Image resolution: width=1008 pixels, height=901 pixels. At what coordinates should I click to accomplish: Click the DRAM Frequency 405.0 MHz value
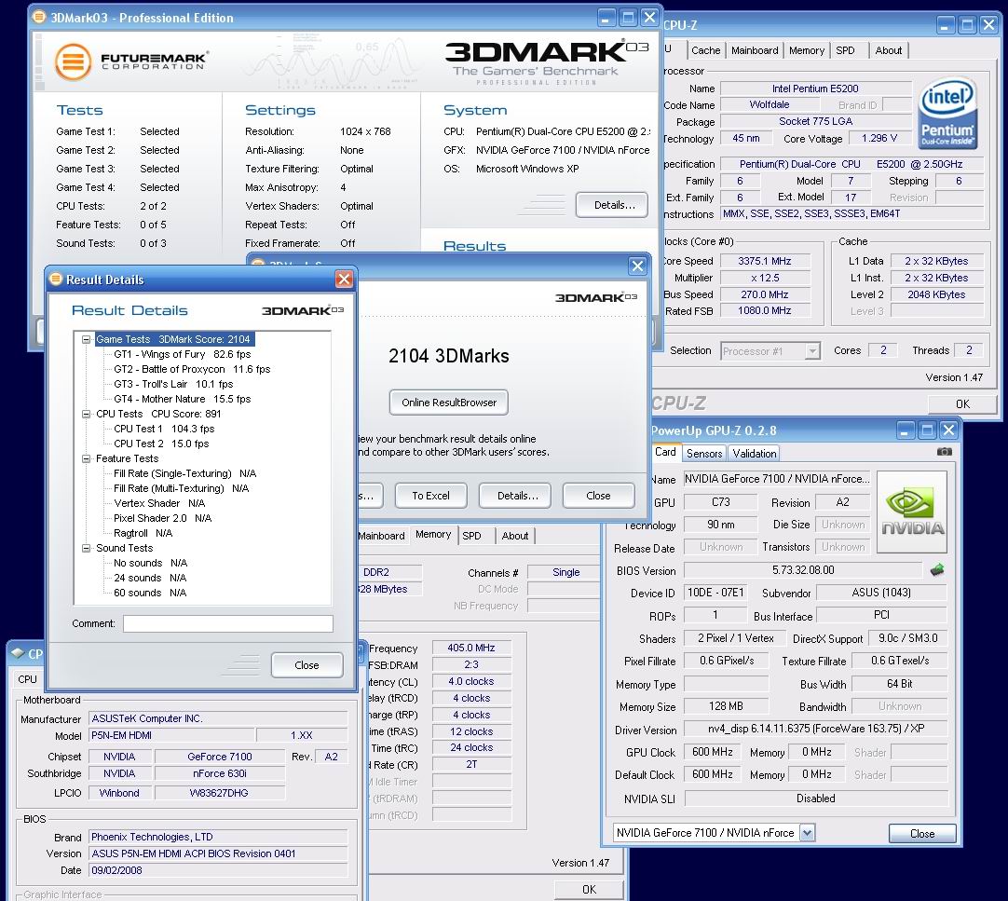pyautogui.click(x=471, y=648)
